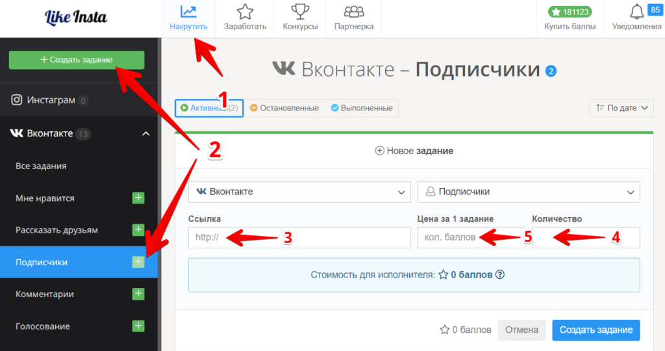Click the Уведомления bell icon
Screen dimensions: 665x351
click(636, 12)
